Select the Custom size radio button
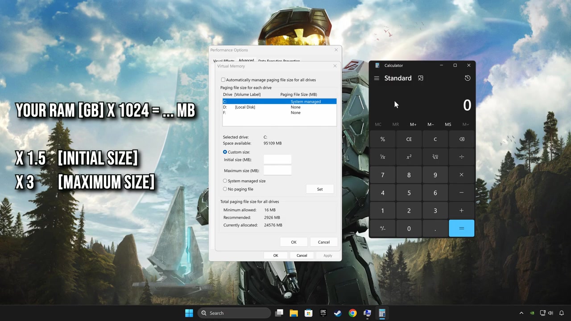The height and width of the screenshot is (321, 571). pyautogui.click(x=225, y=152)
